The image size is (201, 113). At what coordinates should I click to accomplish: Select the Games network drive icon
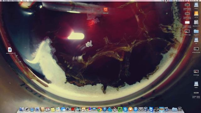[x=196, y=5]
